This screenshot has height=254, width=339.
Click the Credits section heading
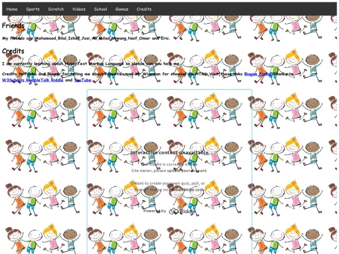13,51
